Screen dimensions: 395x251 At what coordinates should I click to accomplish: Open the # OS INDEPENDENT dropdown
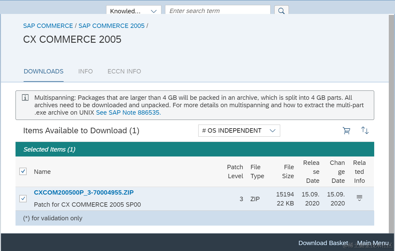point(239,130)
